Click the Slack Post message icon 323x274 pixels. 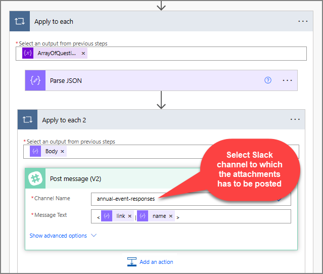pyautogui.click(x=35, y=178)
